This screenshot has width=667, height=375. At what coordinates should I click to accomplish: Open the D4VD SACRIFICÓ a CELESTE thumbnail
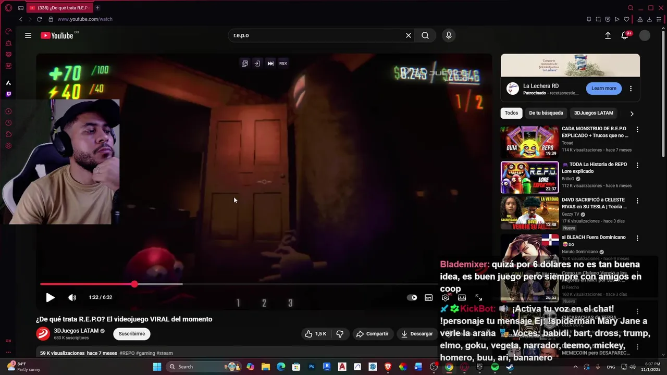(x=529, y=213)
